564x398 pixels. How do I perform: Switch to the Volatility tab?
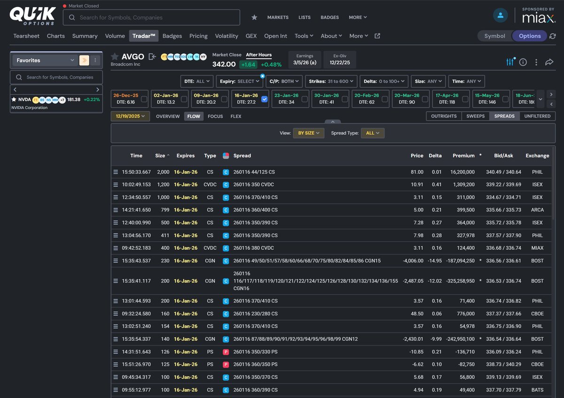pos(227,36)
